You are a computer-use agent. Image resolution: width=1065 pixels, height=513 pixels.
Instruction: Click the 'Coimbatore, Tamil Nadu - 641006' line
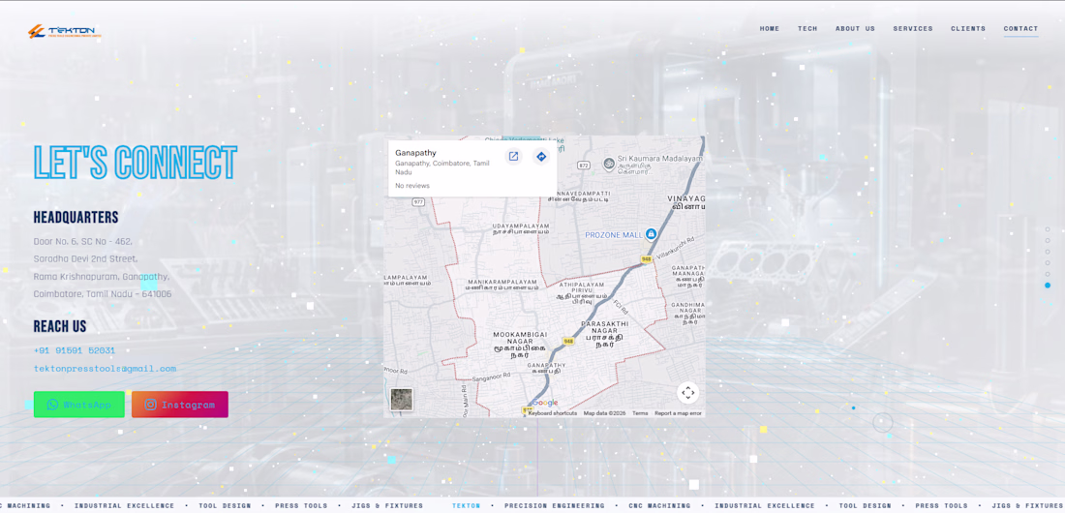103,294
